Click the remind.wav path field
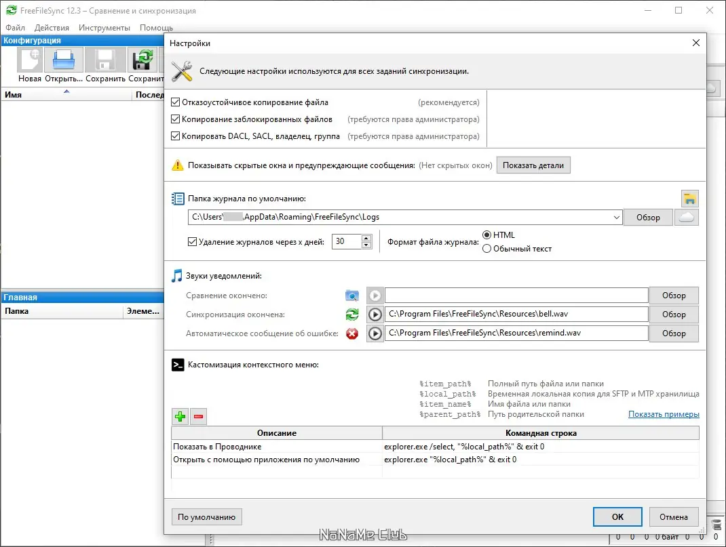This screenshot has height=547, width=726. [x=516, y=333]
